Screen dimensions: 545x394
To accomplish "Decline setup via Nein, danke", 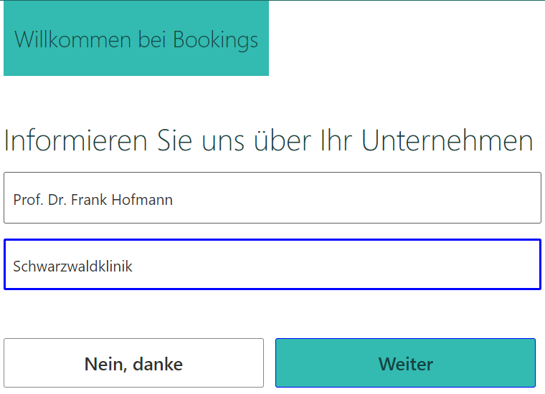I will tap(133, 363).
